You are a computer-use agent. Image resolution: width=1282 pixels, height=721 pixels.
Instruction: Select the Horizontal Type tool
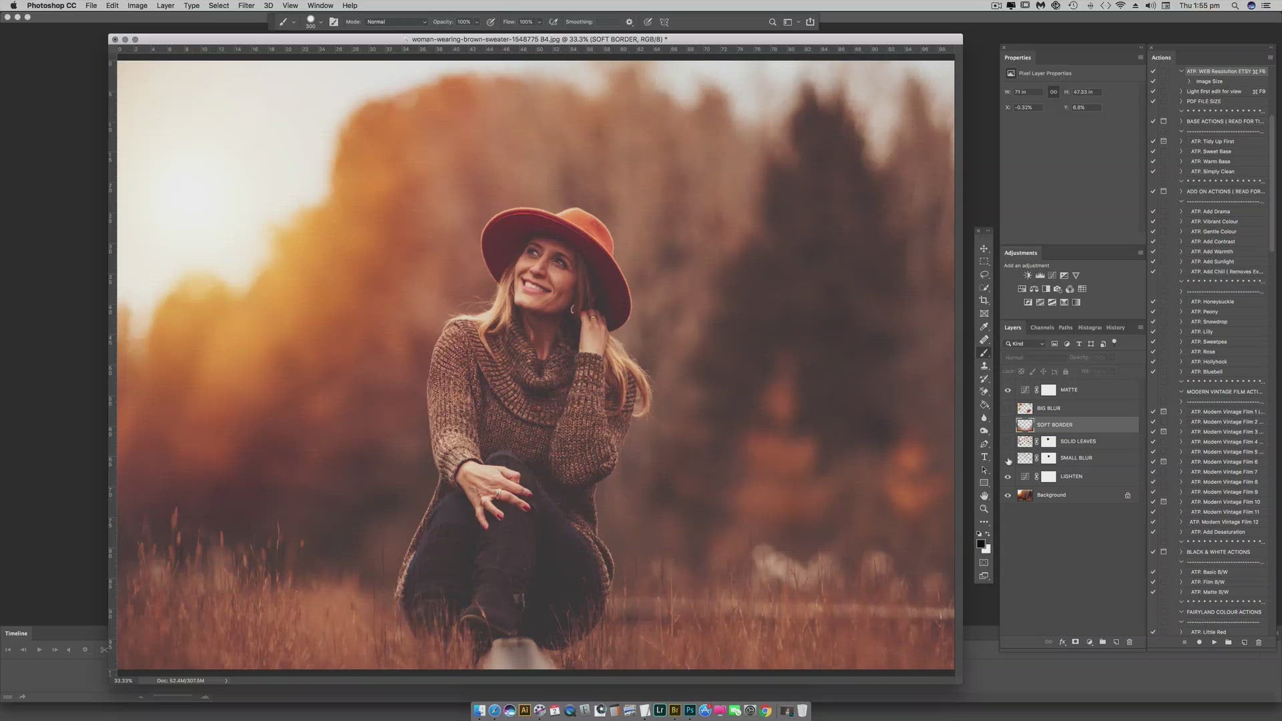(984, 457)
